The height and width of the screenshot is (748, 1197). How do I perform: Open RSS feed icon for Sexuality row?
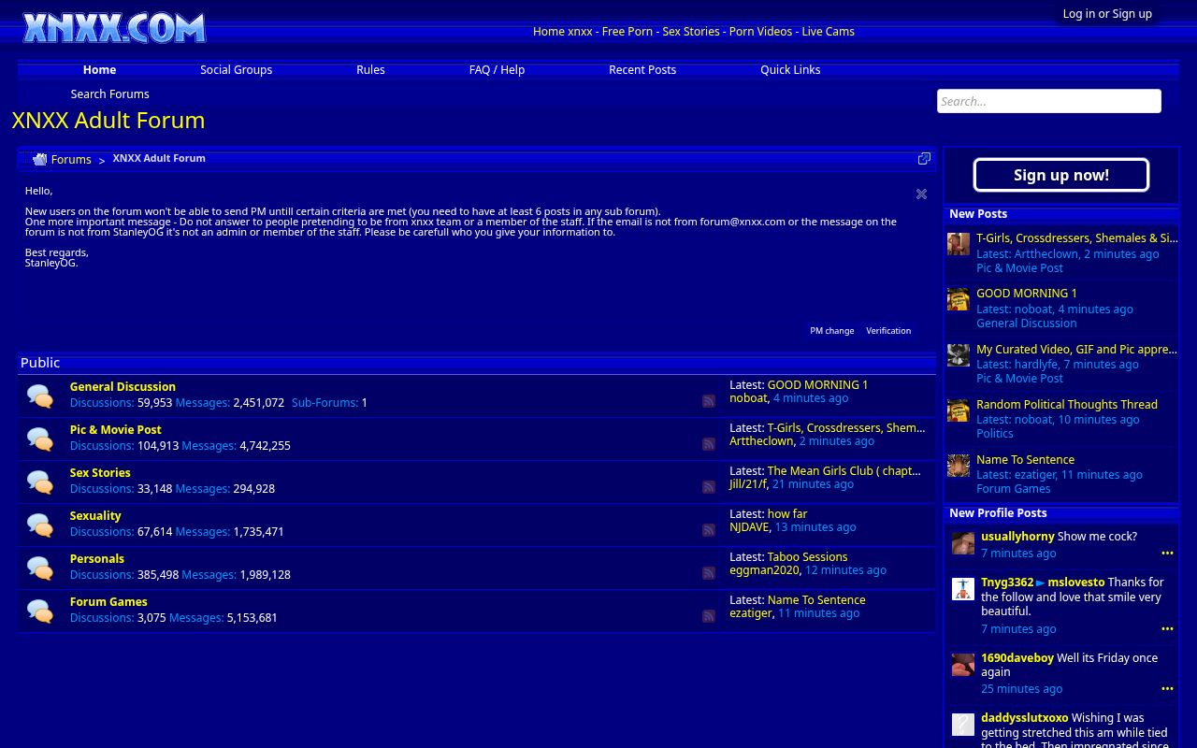709,530
